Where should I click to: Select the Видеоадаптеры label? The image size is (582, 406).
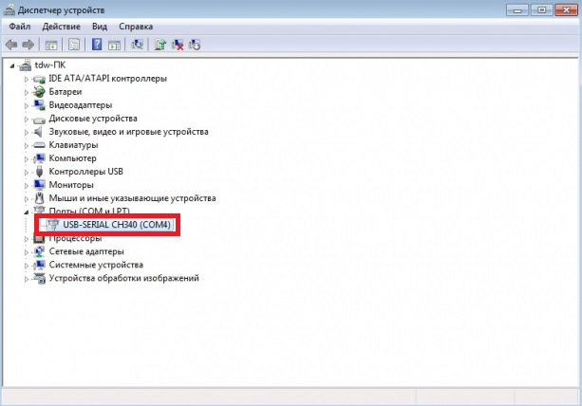pos(81,105)
